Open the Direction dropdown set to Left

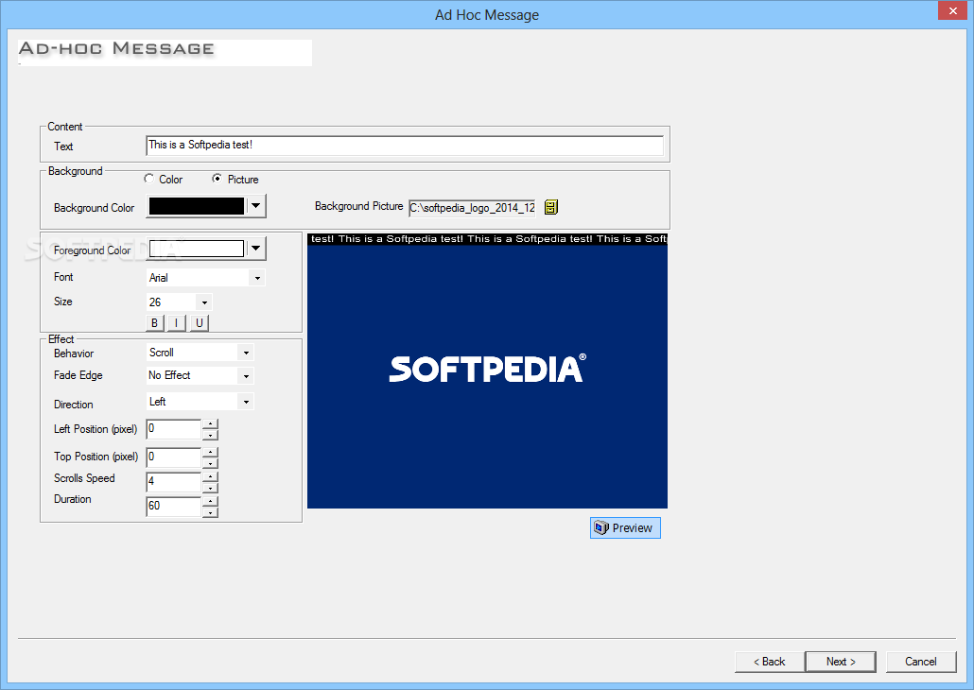click(x=246, y=402)
